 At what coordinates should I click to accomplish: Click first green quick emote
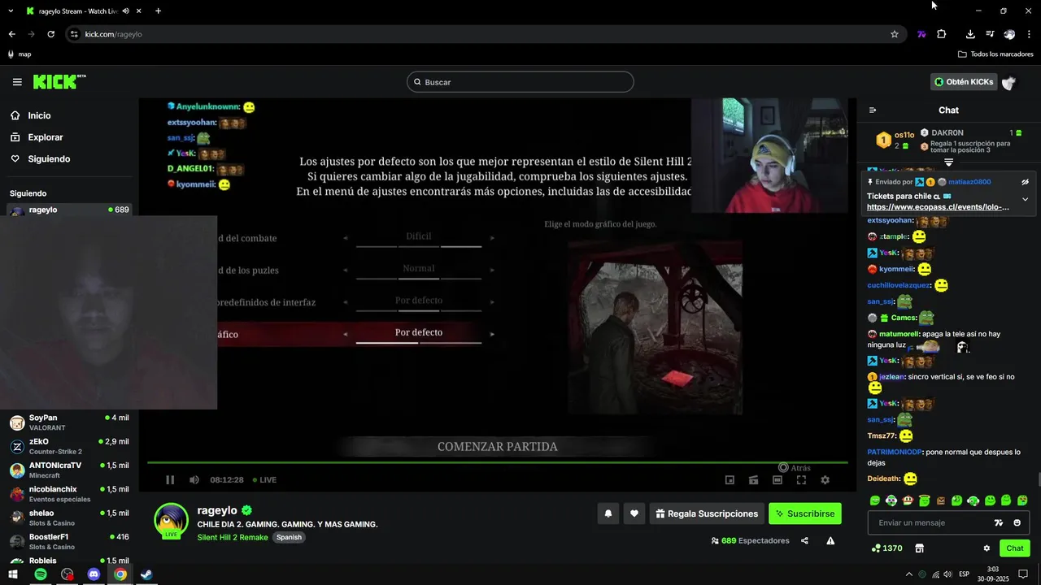[x=875, y=500]
